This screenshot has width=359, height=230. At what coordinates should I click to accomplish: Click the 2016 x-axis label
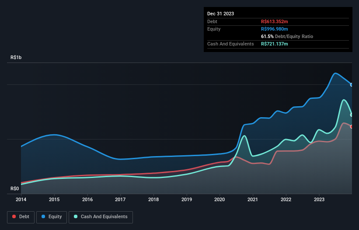point(87,199)
